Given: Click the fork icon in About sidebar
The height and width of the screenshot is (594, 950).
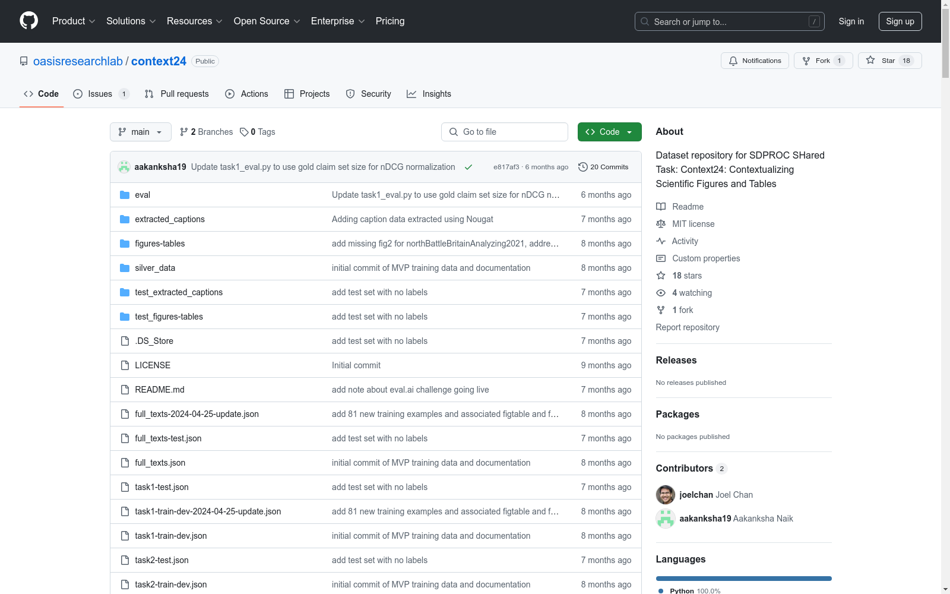Looking at the screenshot, I should point(661,310).
